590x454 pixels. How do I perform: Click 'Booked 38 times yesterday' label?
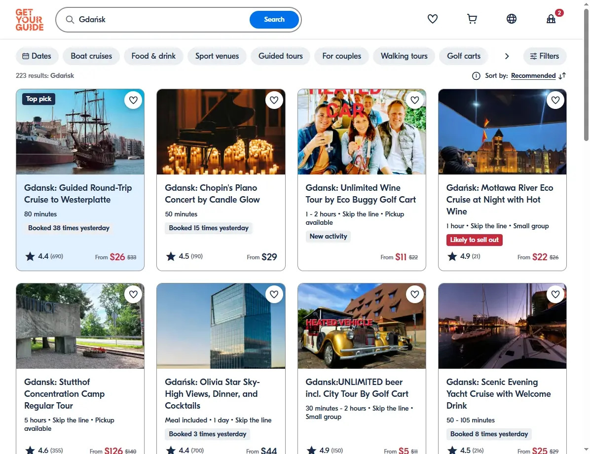point(69,228)
